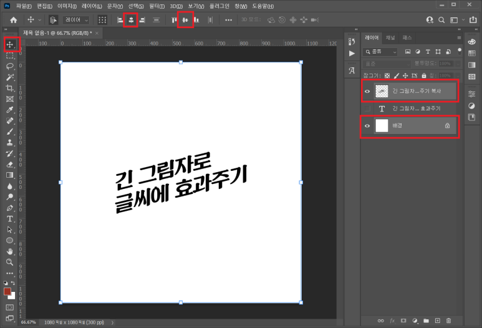The image size is (482, 328).
Task: Select the Move tool in the toolbox
Action: pyautogui.click(x=10, y=44)
